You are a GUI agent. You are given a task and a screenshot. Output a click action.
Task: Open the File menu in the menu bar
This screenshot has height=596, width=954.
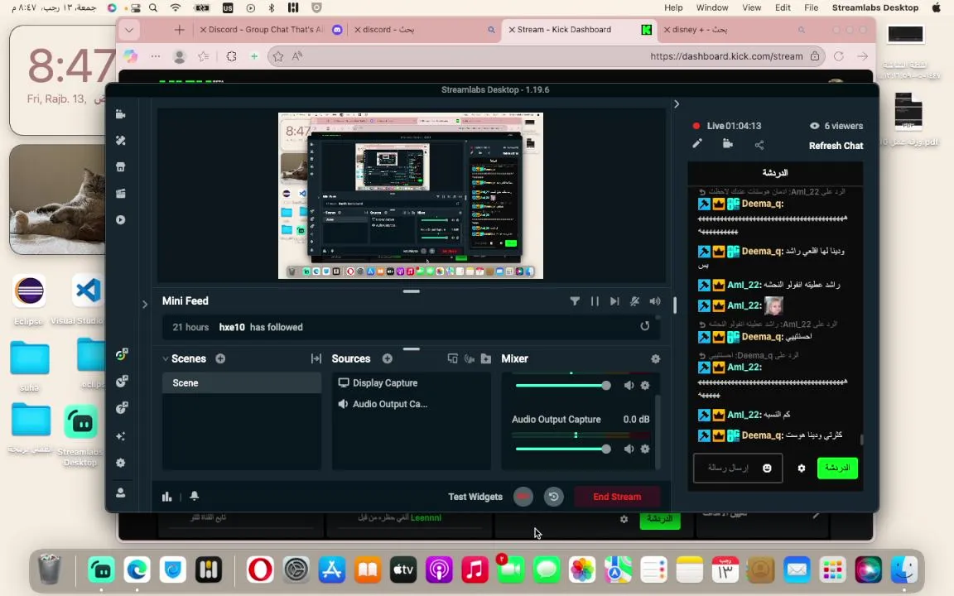coord(811,8)
